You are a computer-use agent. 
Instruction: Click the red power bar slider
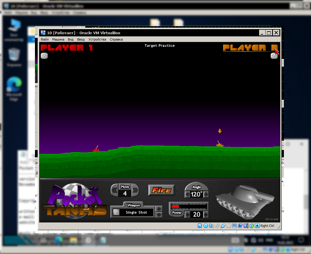coord(175,207)
